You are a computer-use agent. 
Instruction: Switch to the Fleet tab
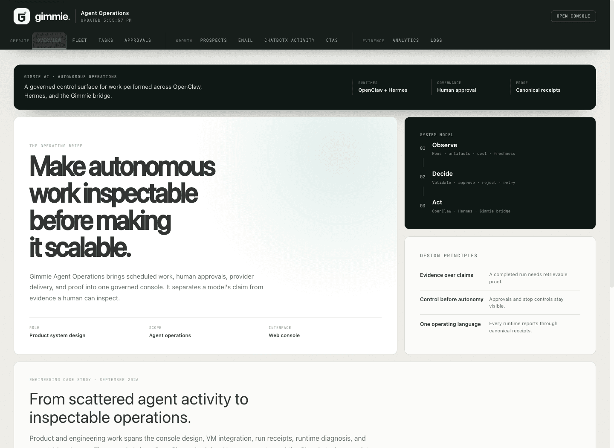(x=80, y=41)
